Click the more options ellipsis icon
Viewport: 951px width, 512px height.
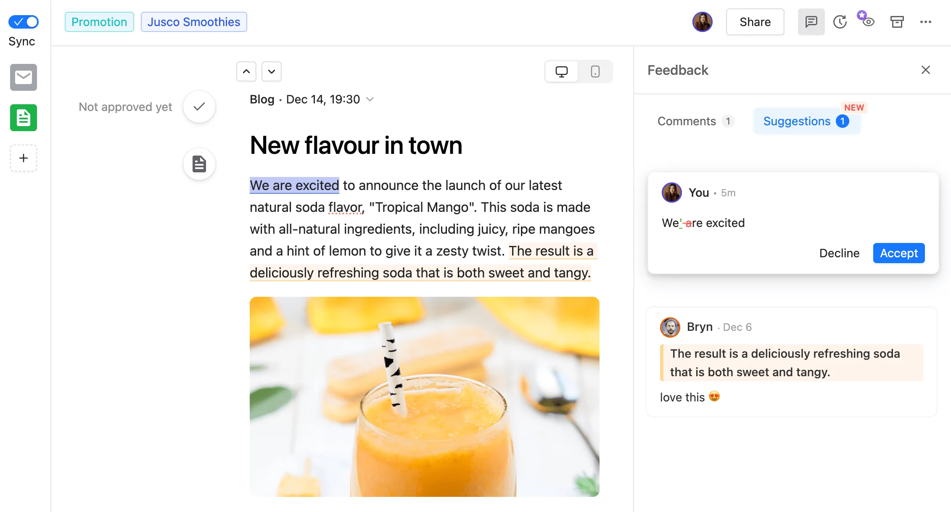pyautogui.click(x=925, y=21)
